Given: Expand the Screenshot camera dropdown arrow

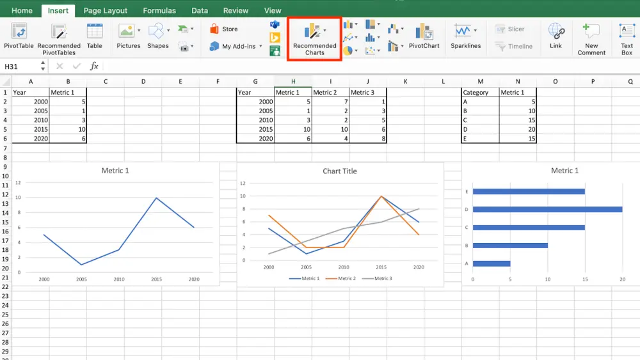Looking at the screenshot, I should (192, 46).
